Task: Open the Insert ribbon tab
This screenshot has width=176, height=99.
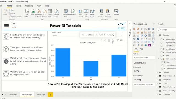Action: [x=18, y=6]
